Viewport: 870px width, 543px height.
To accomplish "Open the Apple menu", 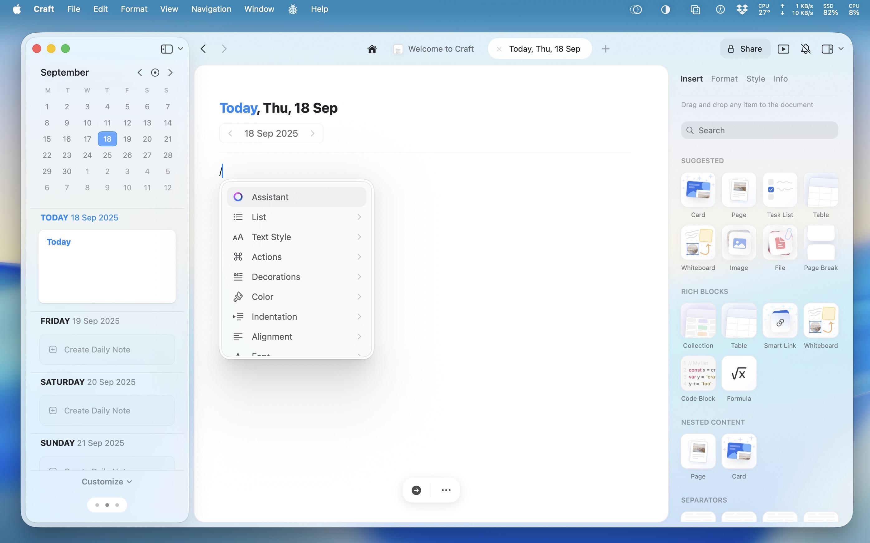I will point(17,9).
